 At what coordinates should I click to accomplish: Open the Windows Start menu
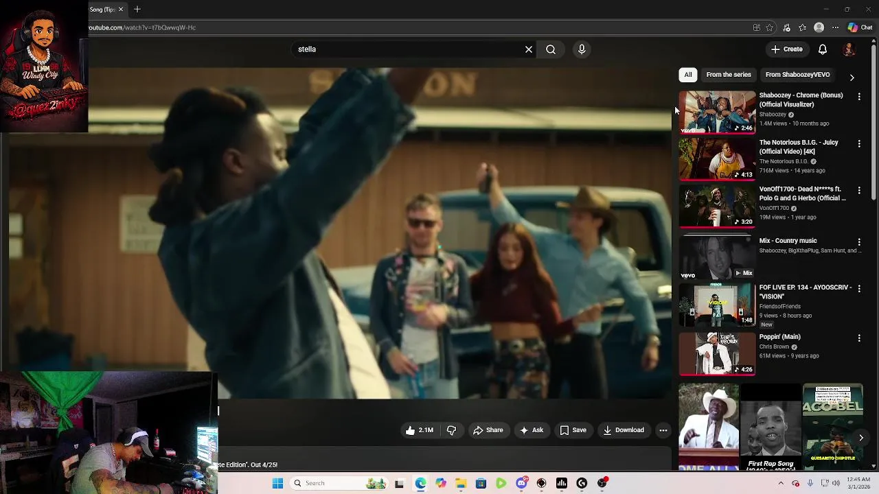click(x=277, y=483)
